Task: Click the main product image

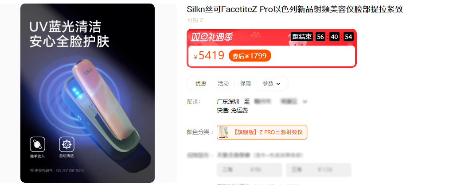Action: [87, 93]
